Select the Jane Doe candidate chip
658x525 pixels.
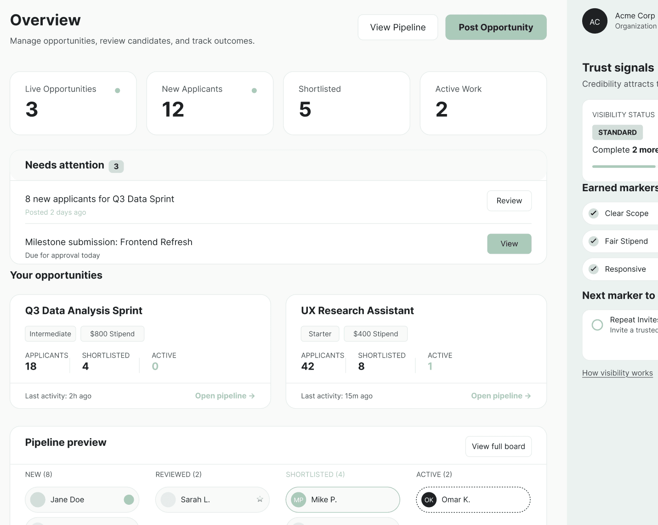click(82, 500)
